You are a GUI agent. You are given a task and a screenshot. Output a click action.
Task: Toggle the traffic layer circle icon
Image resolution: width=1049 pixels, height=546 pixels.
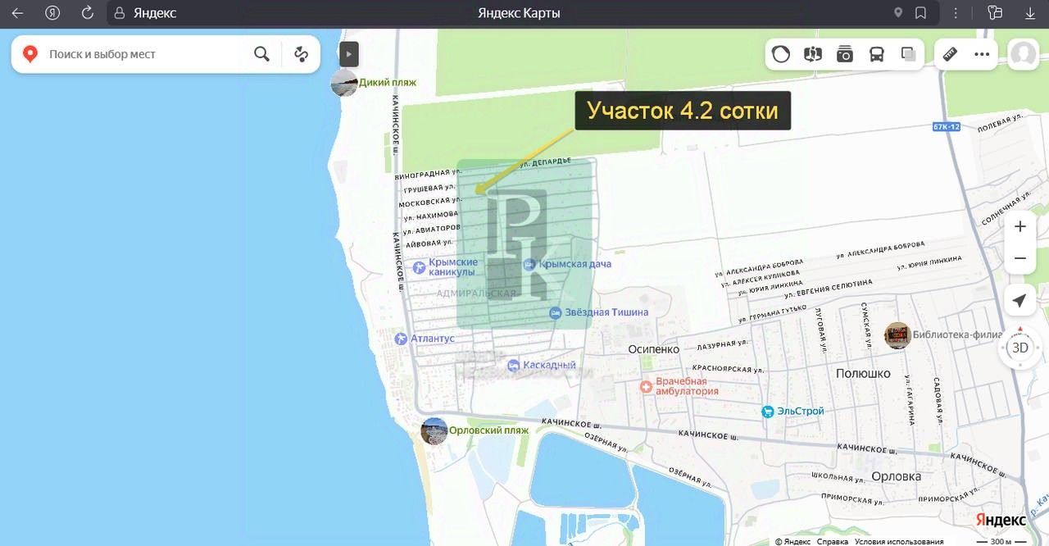click(x=781, y=54)
